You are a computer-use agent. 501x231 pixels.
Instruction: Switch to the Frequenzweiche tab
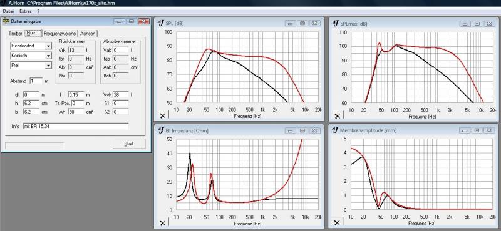click(60, 34)
